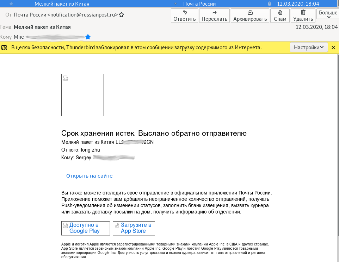Click the chevron under Больше

point(329,17)
